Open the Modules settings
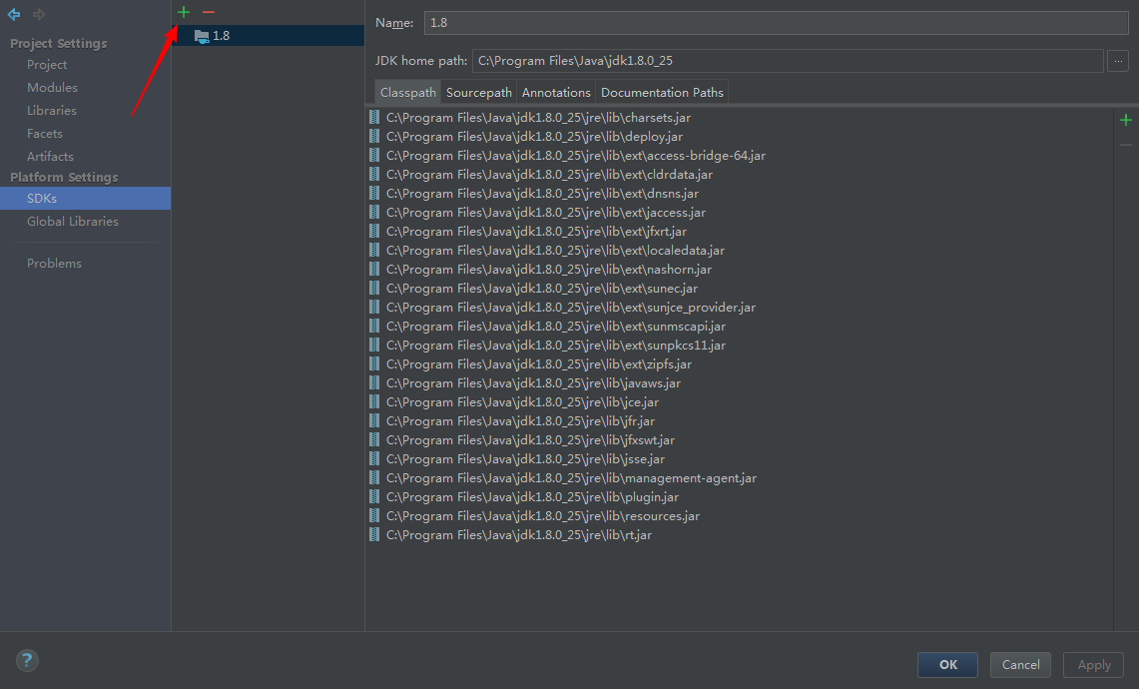This screenshot has height=689, width=1139. point(52,88)
